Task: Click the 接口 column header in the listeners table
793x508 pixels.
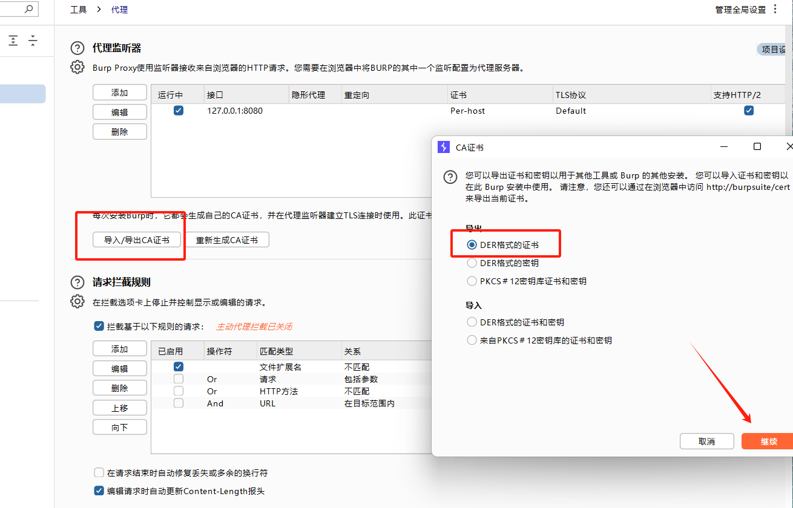Action: point(246,95)
